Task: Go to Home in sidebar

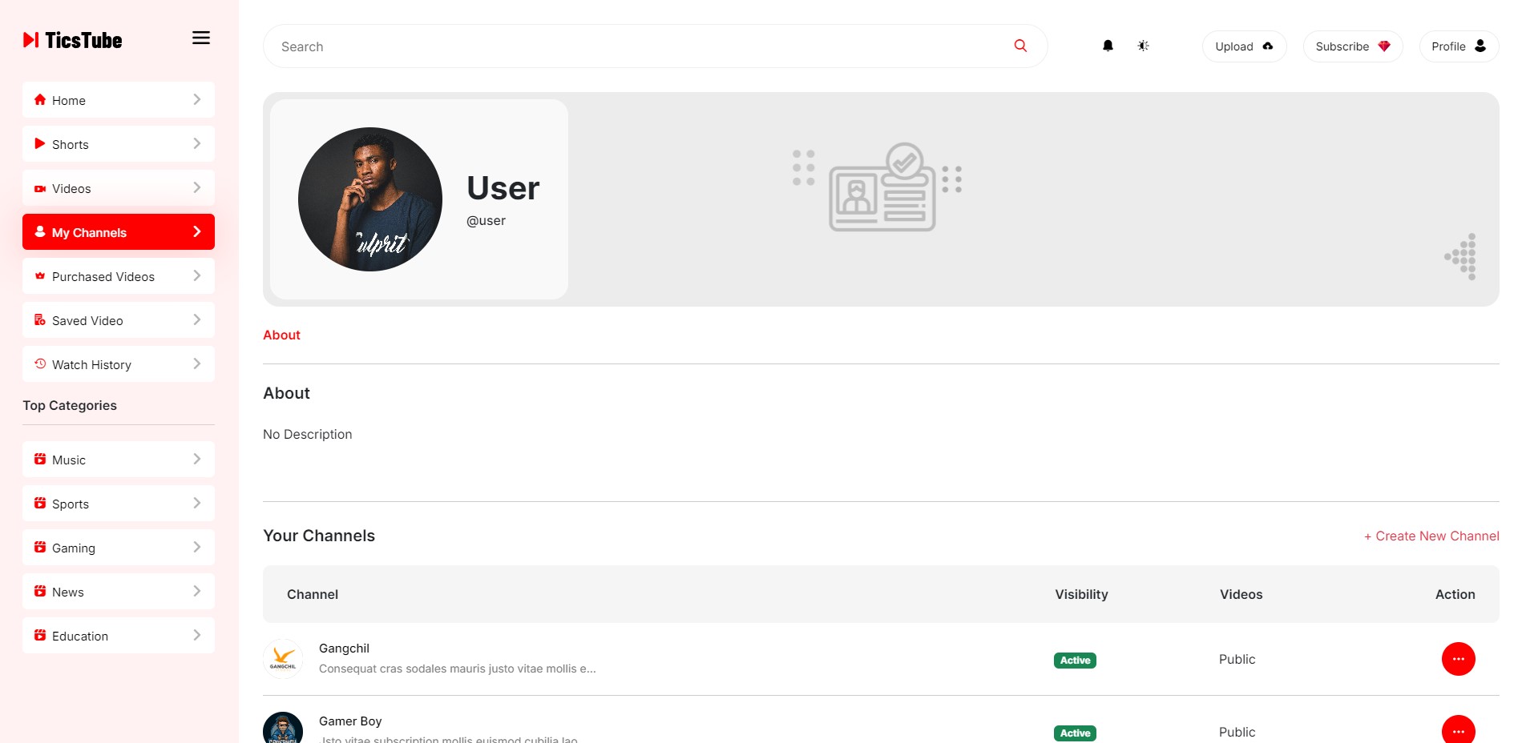Action: click(119, 100)
